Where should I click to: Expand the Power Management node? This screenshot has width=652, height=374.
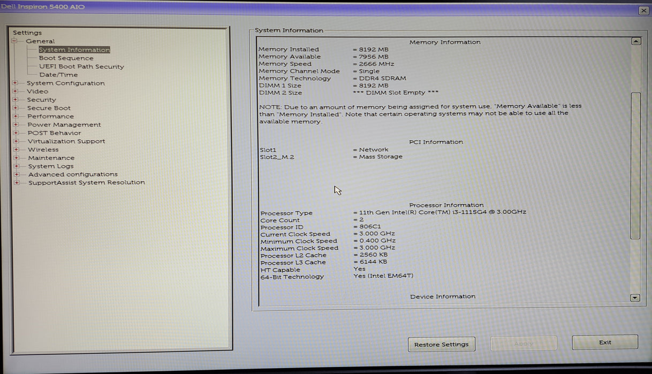(x=16, y=124)
